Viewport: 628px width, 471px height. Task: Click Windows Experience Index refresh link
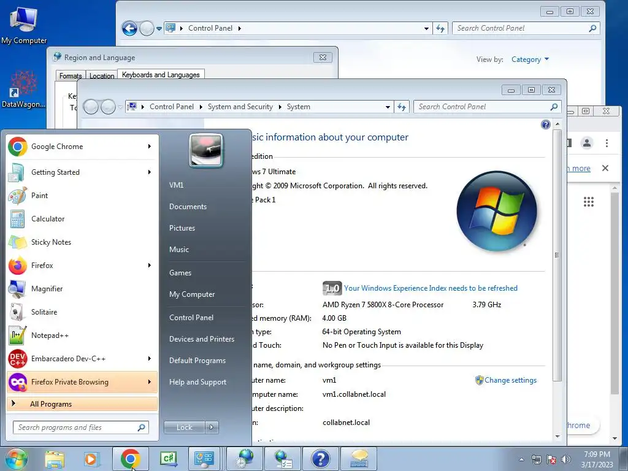[431, 288]
